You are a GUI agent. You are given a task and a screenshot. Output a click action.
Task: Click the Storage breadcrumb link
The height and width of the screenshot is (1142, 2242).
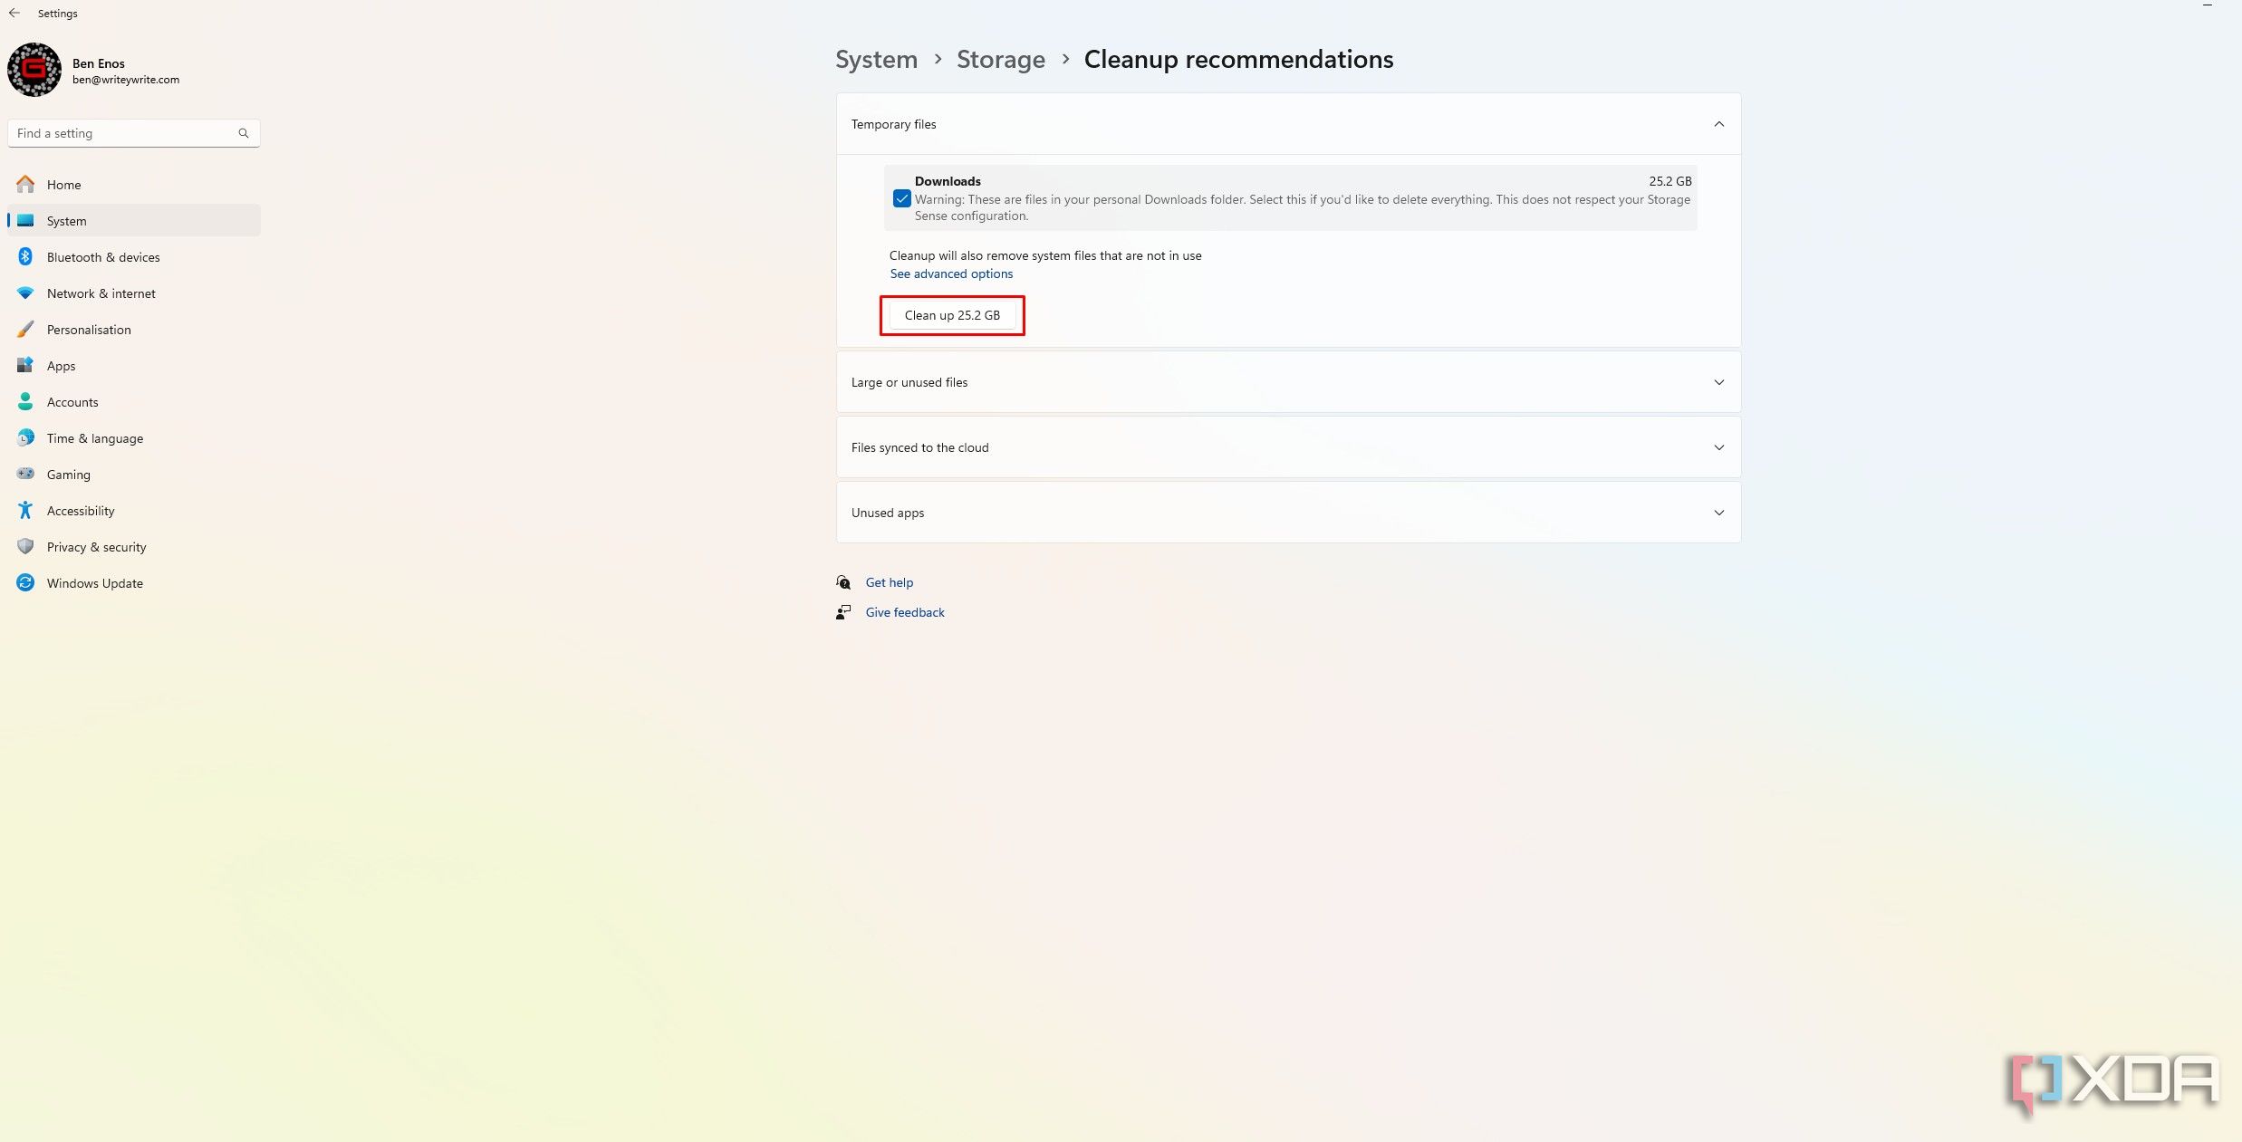tap(1001, 58)
